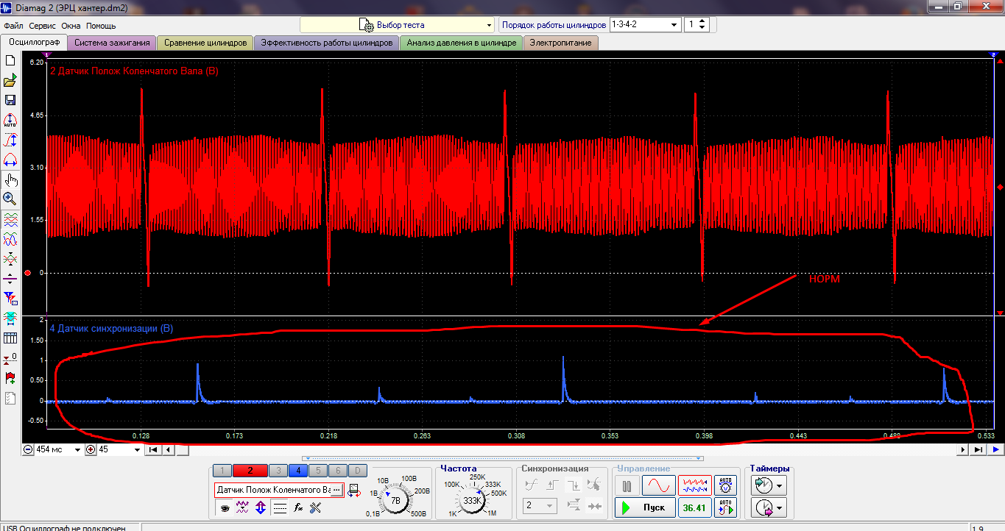Viewport: 1005px width, 531px height.
Task: Click the 36.41 readout button
Action: pos(694,507)
